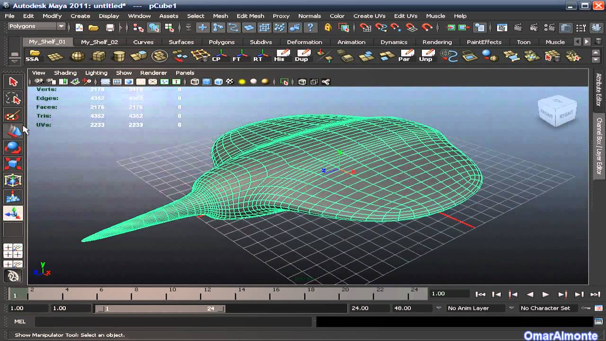Toggle textured checker display in viewport

pos(230,82)
